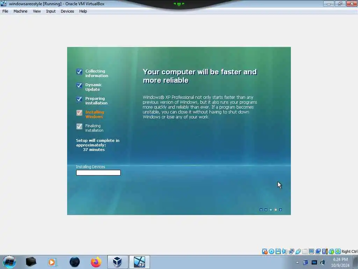Open the USB devices status icon

point(298,251)
